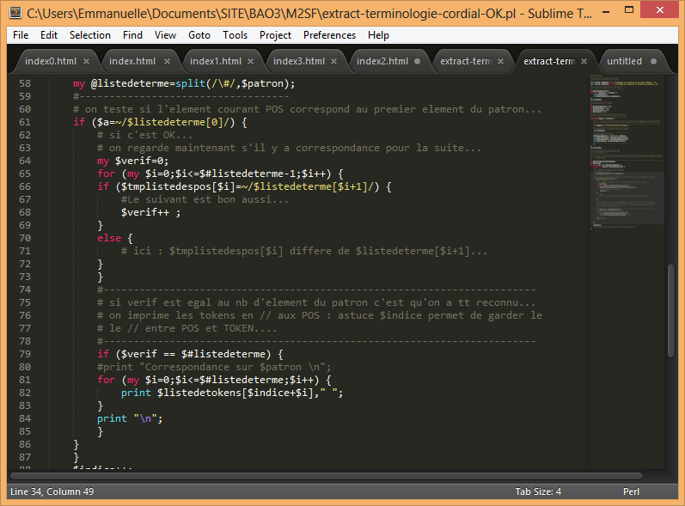Click line number 79 in gutter
The width and height of the screenshot is (685, 506).
tap(25, 354)
